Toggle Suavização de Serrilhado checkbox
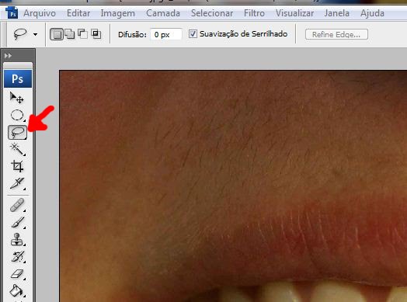This screenshot has height=302, width=407. pyautogui.click(x=193, y=33)
